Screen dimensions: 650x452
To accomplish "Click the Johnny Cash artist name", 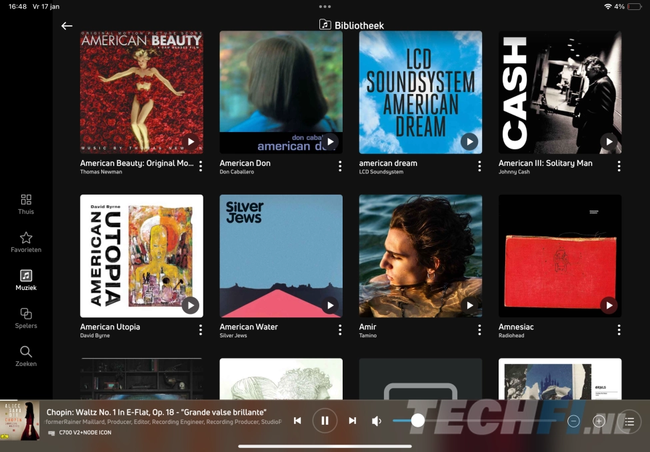I will (514, 172).
